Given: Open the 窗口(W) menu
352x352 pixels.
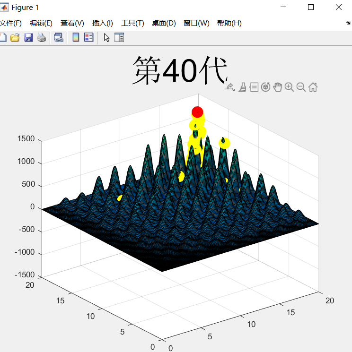Looking at the screenshot, I should tap(196, 23).
